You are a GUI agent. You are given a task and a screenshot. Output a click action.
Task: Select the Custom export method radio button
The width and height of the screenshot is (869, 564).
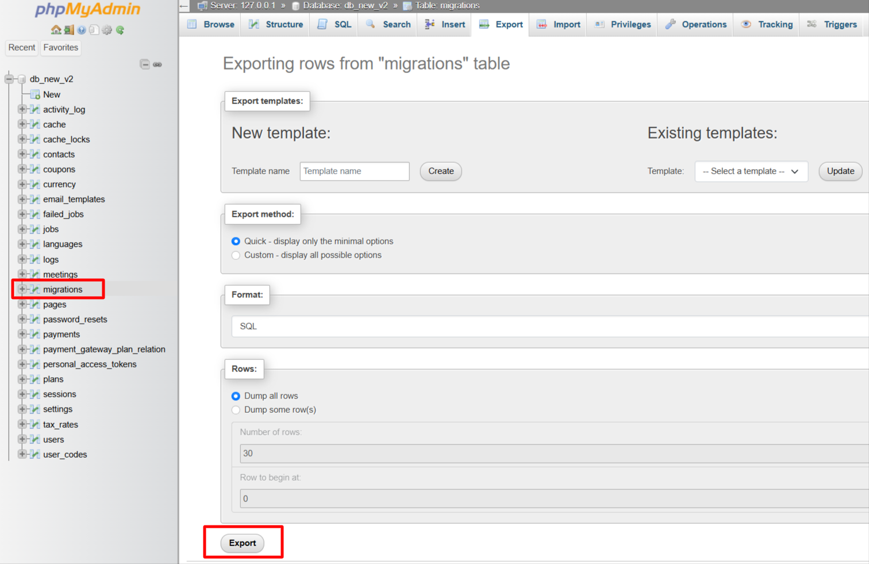tap(236, 255)
